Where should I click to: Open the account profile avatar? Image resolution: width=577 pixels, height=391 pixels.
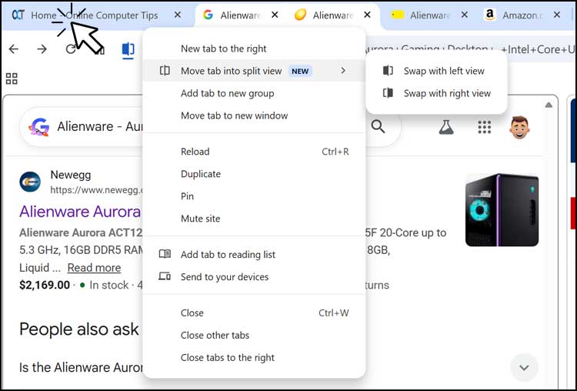(519, 128)
